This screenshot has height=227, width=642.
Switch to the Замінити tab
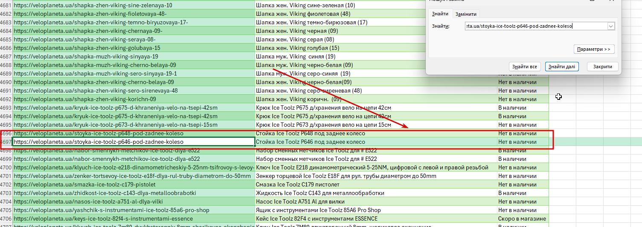tap(466, 14)
